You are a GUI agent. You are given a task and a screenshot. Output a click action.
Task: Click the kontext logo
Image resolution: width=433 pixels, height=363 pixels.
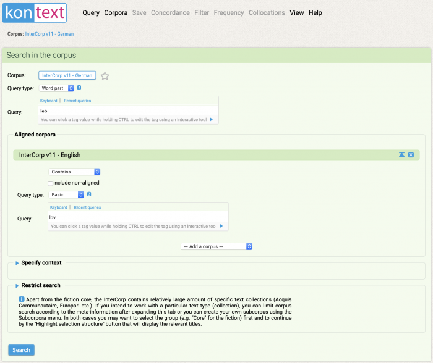[34, 12]
